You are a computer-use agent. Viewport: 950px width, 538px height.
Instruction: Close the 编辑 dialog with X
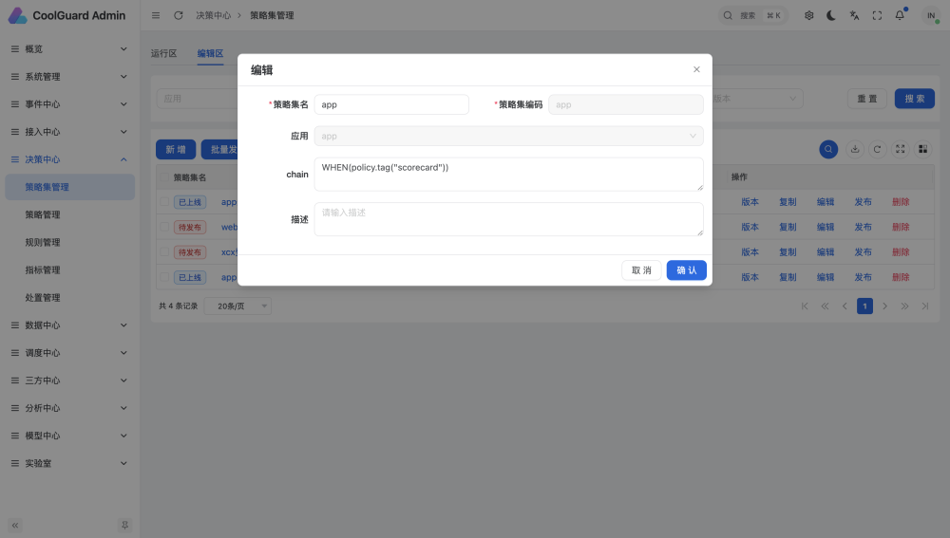(696, 69)
